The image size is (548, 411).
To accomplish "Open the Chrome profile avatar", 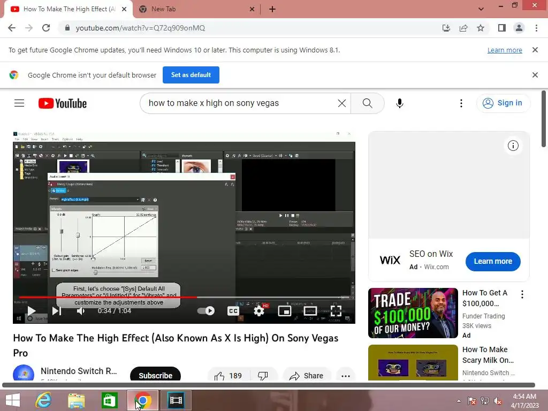I will [519, 28].
